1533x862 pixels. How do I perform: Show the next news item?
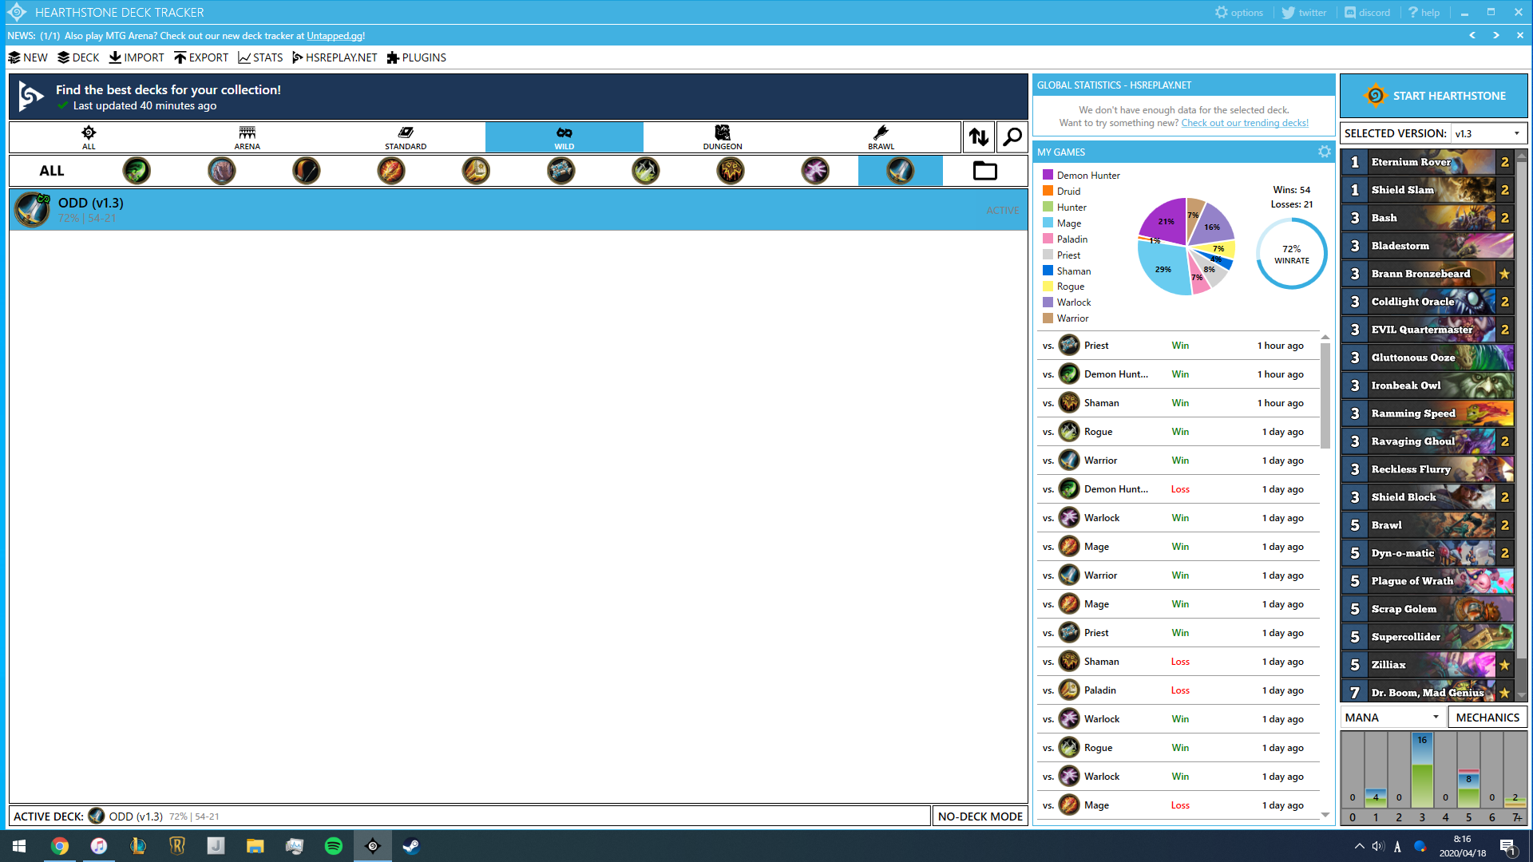pos(1496,35)
